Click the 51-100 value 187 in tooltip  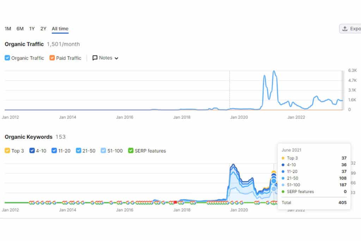click(343, 185)
